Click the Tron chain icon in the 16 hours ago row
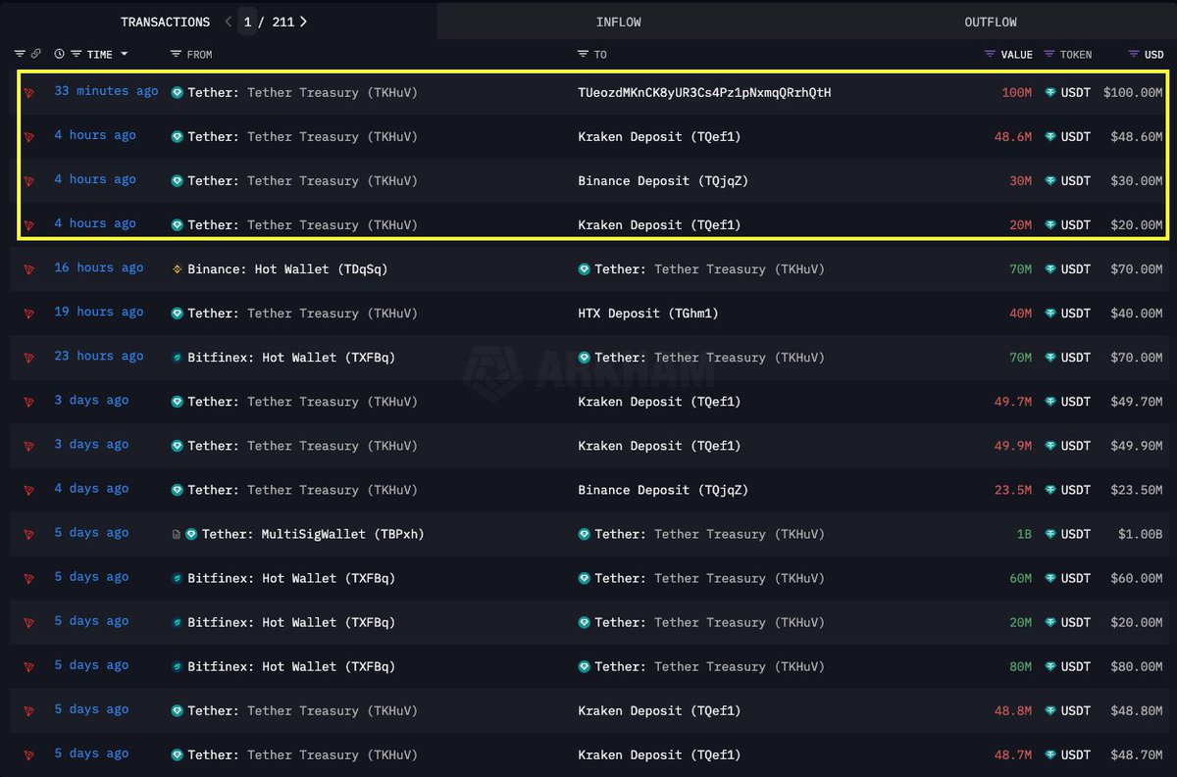 click(29, 269)
